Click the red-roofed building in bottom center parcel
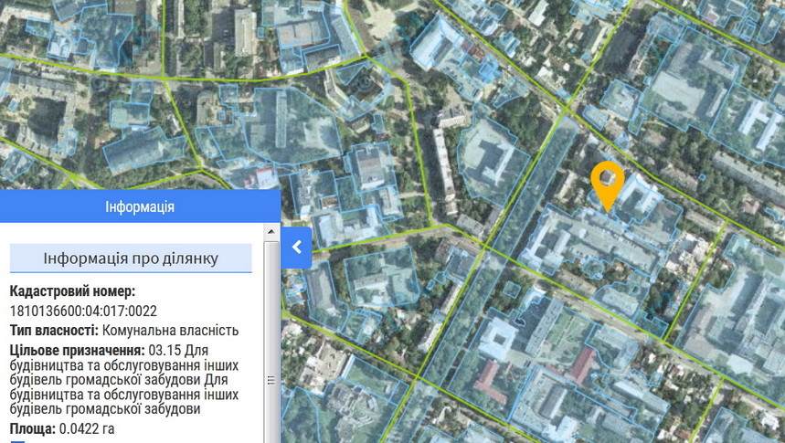Viewport: 785px width, 443px height. pyautogui.click(x=488, y=379)
